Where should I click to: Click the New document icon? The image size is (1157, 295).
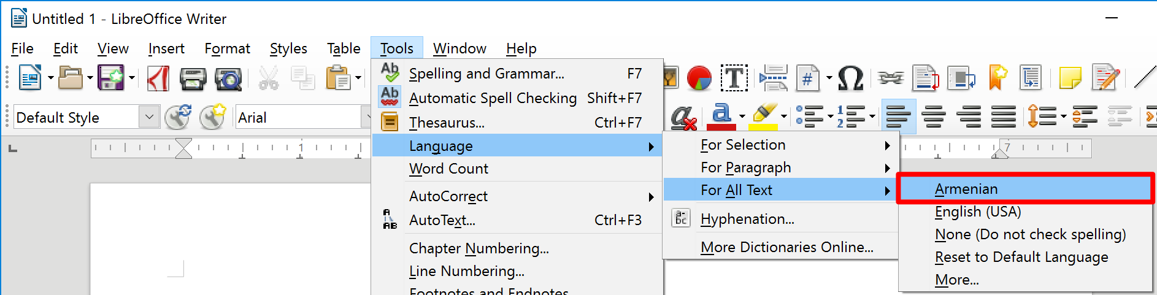pos(29,78)
